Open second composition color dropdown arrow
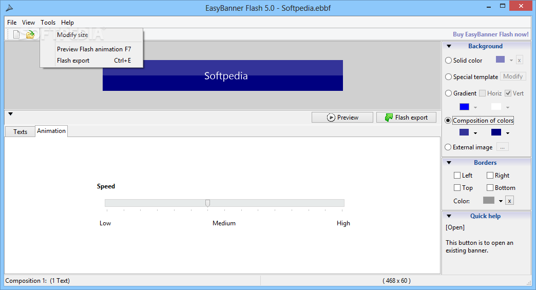The width and height of the screenshot is (536, 290). pyautogui.click(x=508, y=133)
